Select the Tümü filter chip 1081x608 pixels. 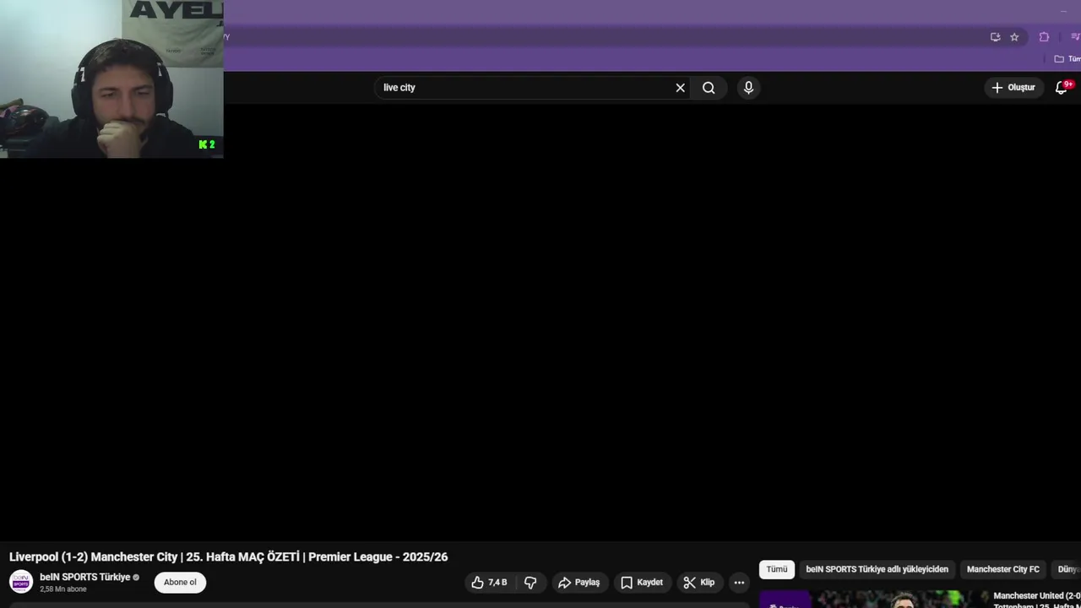(x=777, y=569)
